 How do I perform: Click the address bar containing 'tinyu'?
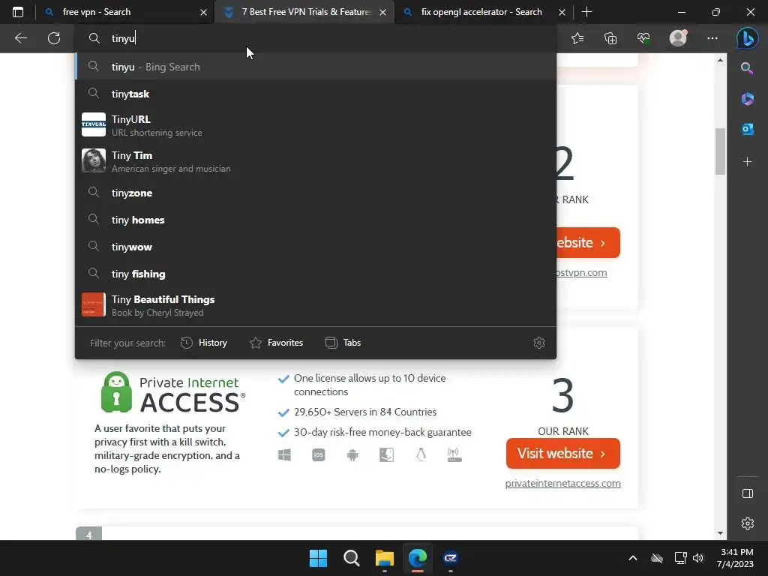[x=316, y=38]
